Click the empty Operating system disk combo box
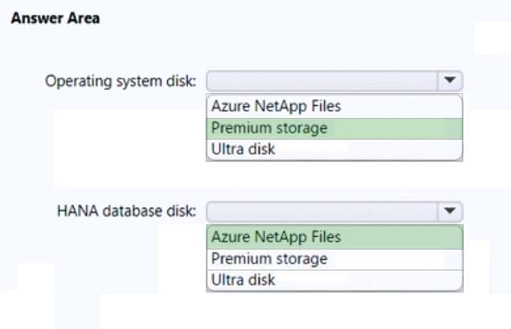Image resolution: width=511 pixels, height=329 pixels. click(x=323, y=81)
